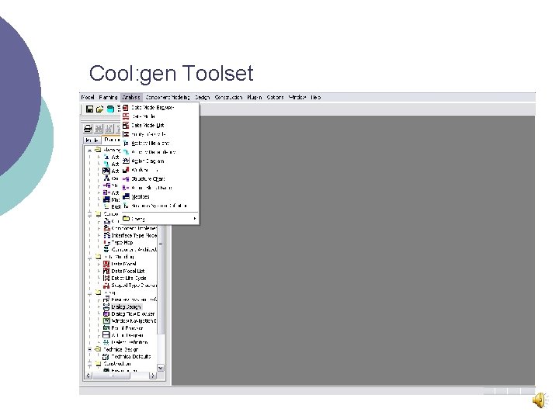Select Type Map in the tree
The height and width of the screenshot is (419, 559).
click(x=123, y=243)
